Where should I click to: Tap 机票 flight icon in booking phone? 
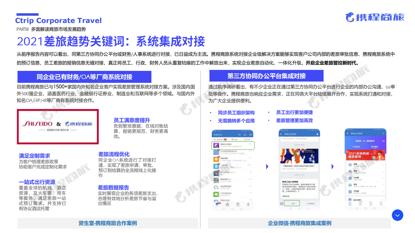pos(350,165)
